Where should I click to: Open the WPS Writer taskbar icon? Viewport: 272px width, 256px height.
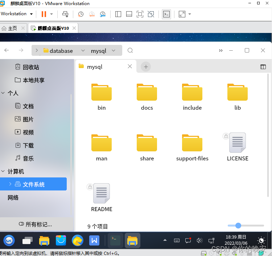point(94,240)
